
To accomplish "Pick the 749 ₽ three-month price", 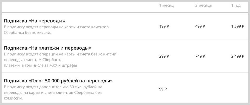I will point(200,56).
